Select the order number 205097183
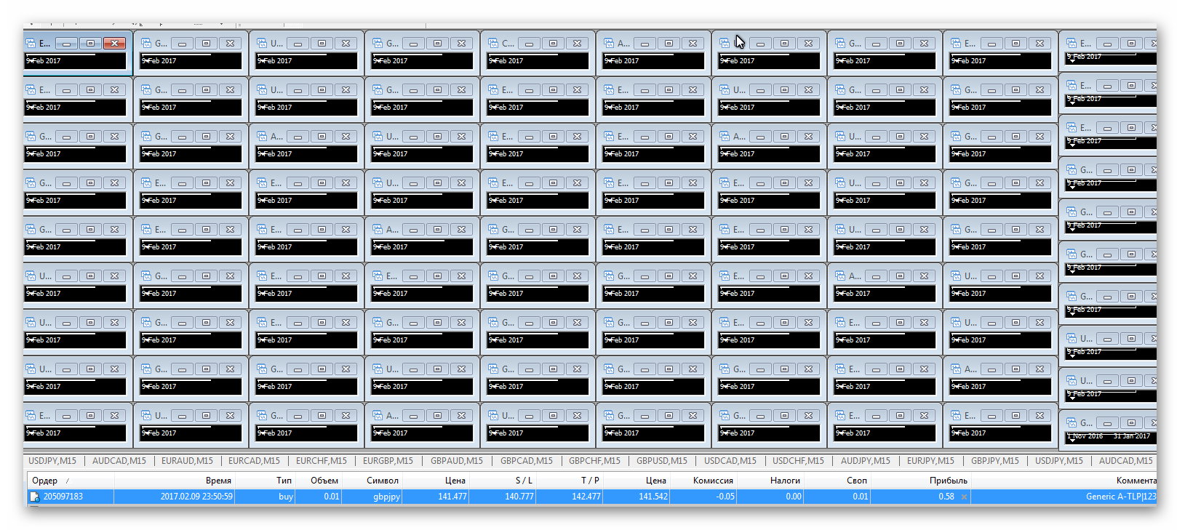This screenshot has height=530, width=1201. [x=63, y=497]
